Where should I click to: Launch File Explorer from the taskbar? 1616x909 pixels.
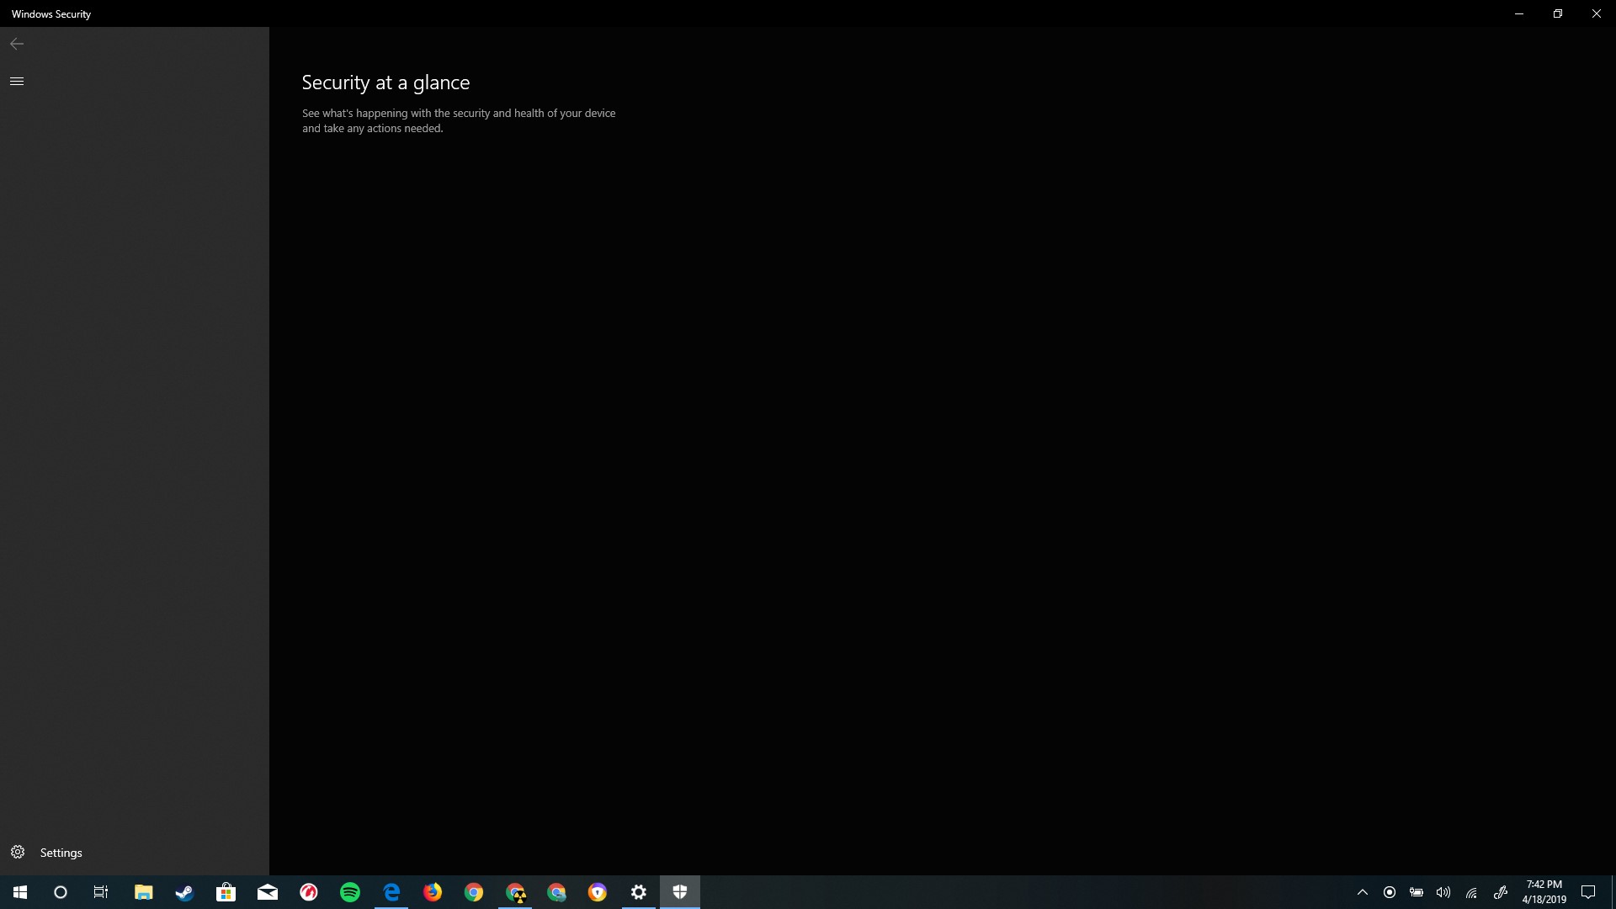144,892
